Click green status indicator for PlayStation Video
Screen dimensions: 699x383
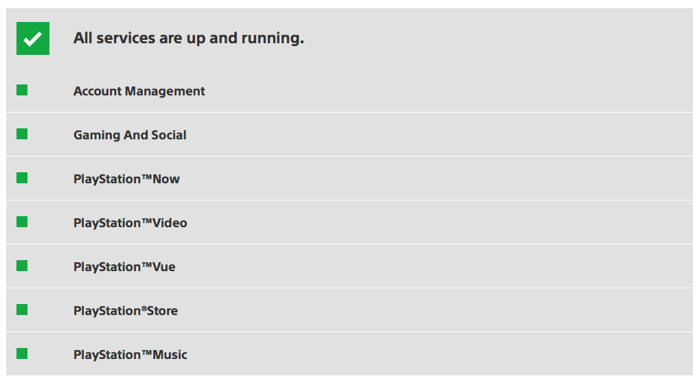coord(22,222)
